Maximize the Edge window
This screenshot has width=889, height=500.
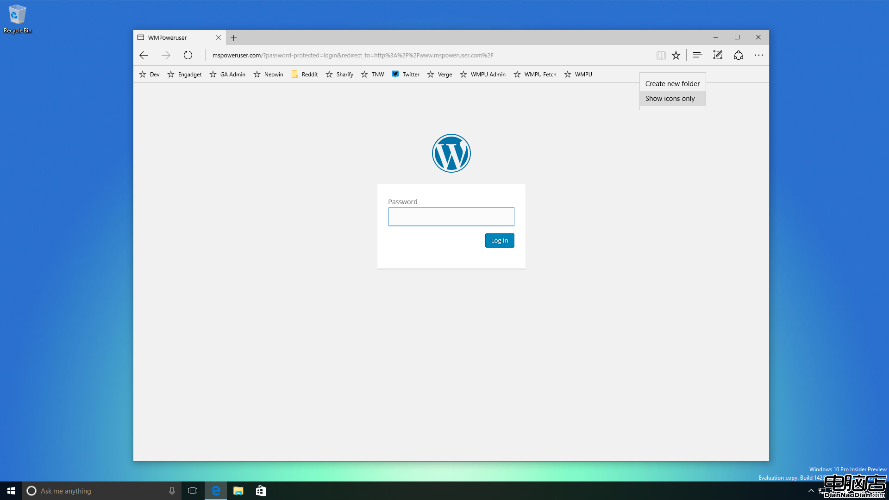737,37
